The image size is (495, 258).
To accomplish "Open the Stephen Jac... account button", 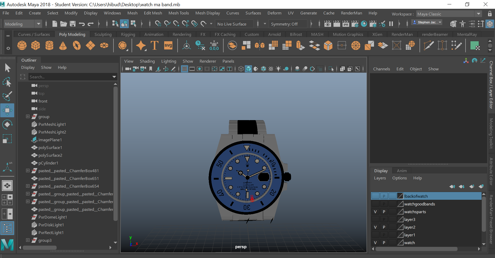I will click(427, 22).
